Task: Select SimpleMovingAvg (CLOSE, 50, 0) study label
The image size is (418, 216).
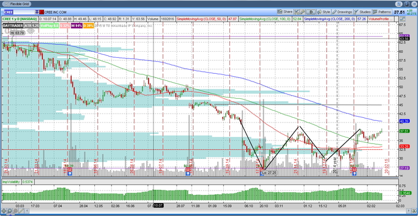Action: 201,19
